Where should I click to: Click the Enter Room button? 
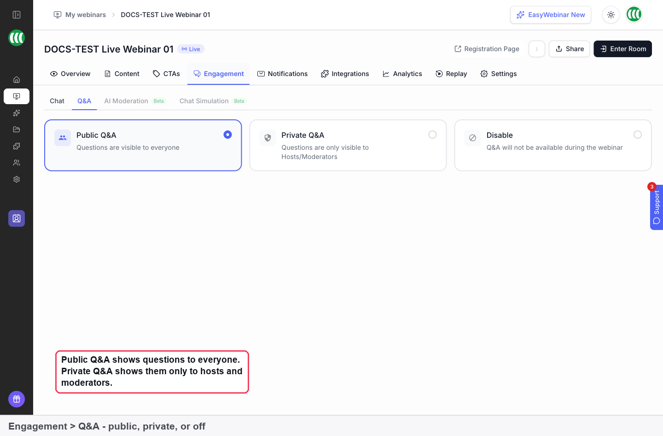[623, 49]
